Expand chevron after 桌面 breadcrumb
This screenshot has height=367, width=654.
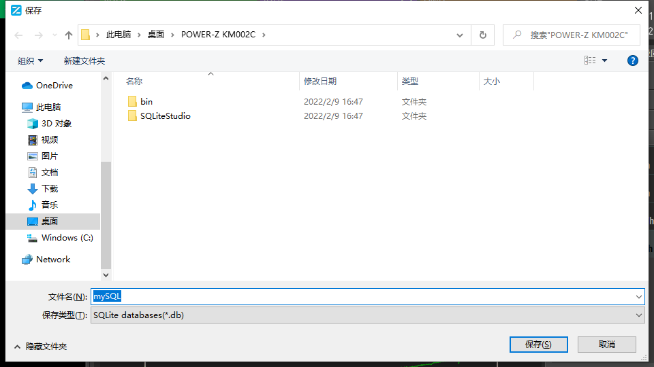172,35
